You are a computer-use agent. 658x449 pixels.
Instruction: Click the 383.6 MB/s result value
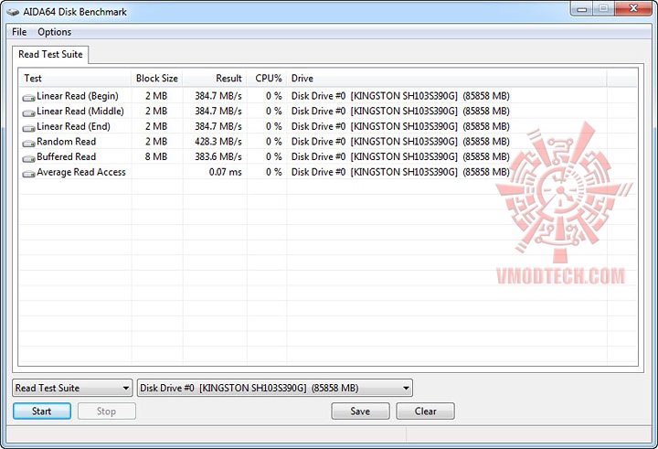(218, 156)
